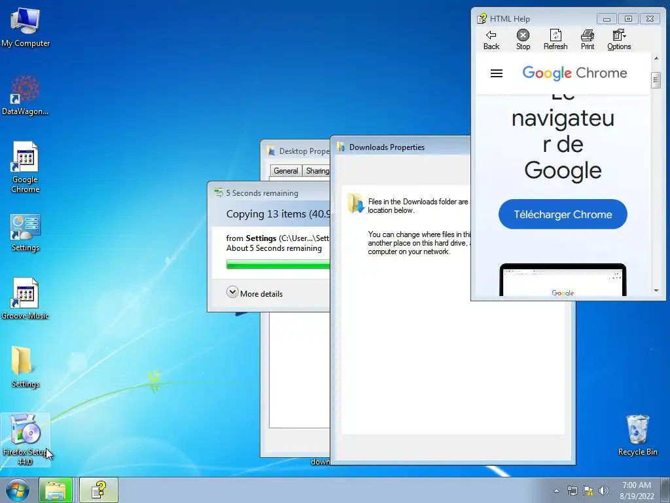The height and width of the screenshot is (503, 670).
Task: Click the Show desktop button at taskbar end
Action: click(x=665, y=490)
